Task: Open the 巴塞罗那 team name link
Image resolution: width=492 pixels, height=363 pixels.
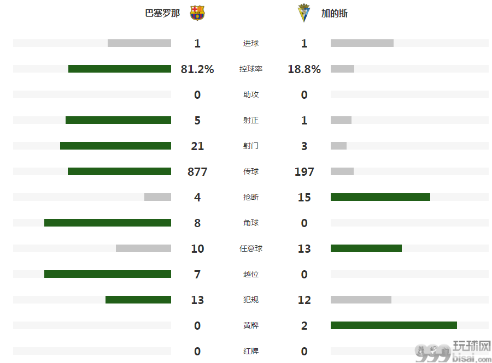Action: click(x=162, y=13)
